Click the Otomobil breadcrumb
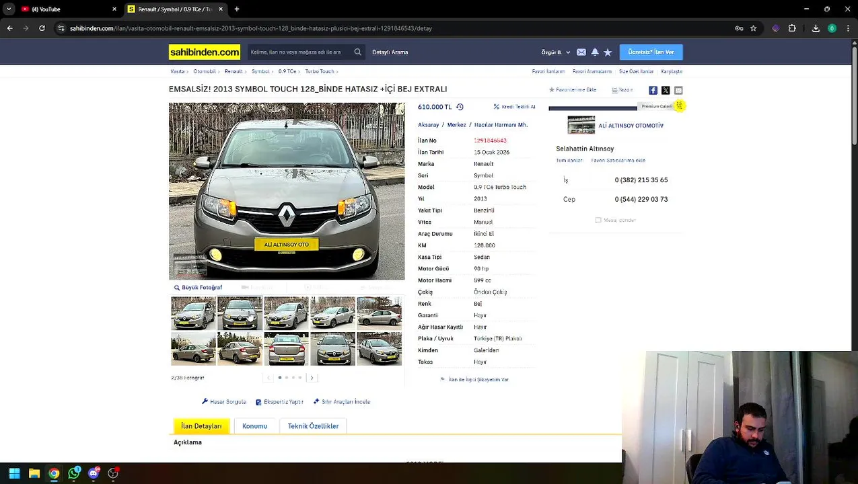Viewport: 858px width, 484px height. coord(205,71)
